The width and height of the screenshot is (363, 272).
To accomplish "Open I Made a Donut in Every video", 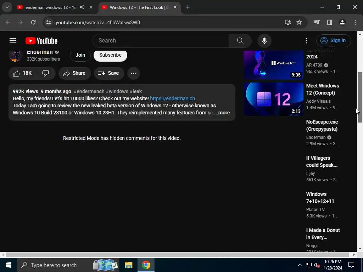I will click(323, 234).
